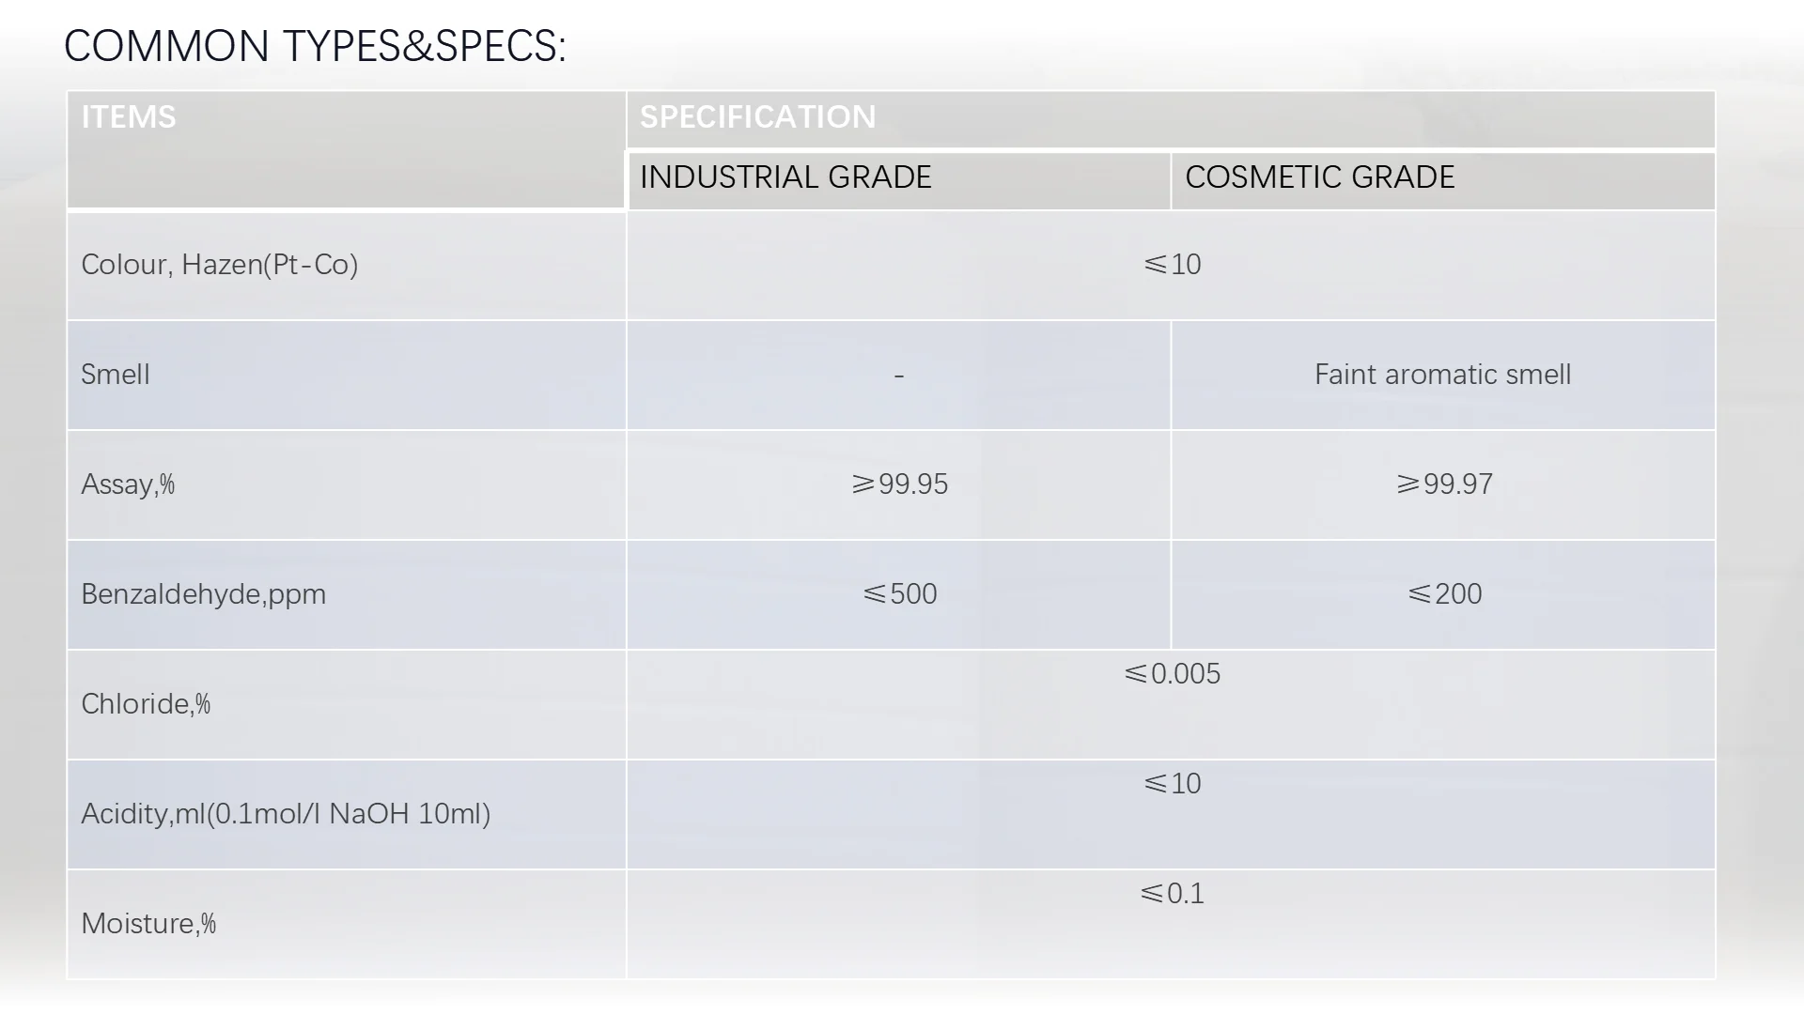Image resolution: width=1804 pixels, height=1014 pixels.
Task: Click the Colour value ≤10 cell
Action: pyautogui.click(x=1172, y=265)
